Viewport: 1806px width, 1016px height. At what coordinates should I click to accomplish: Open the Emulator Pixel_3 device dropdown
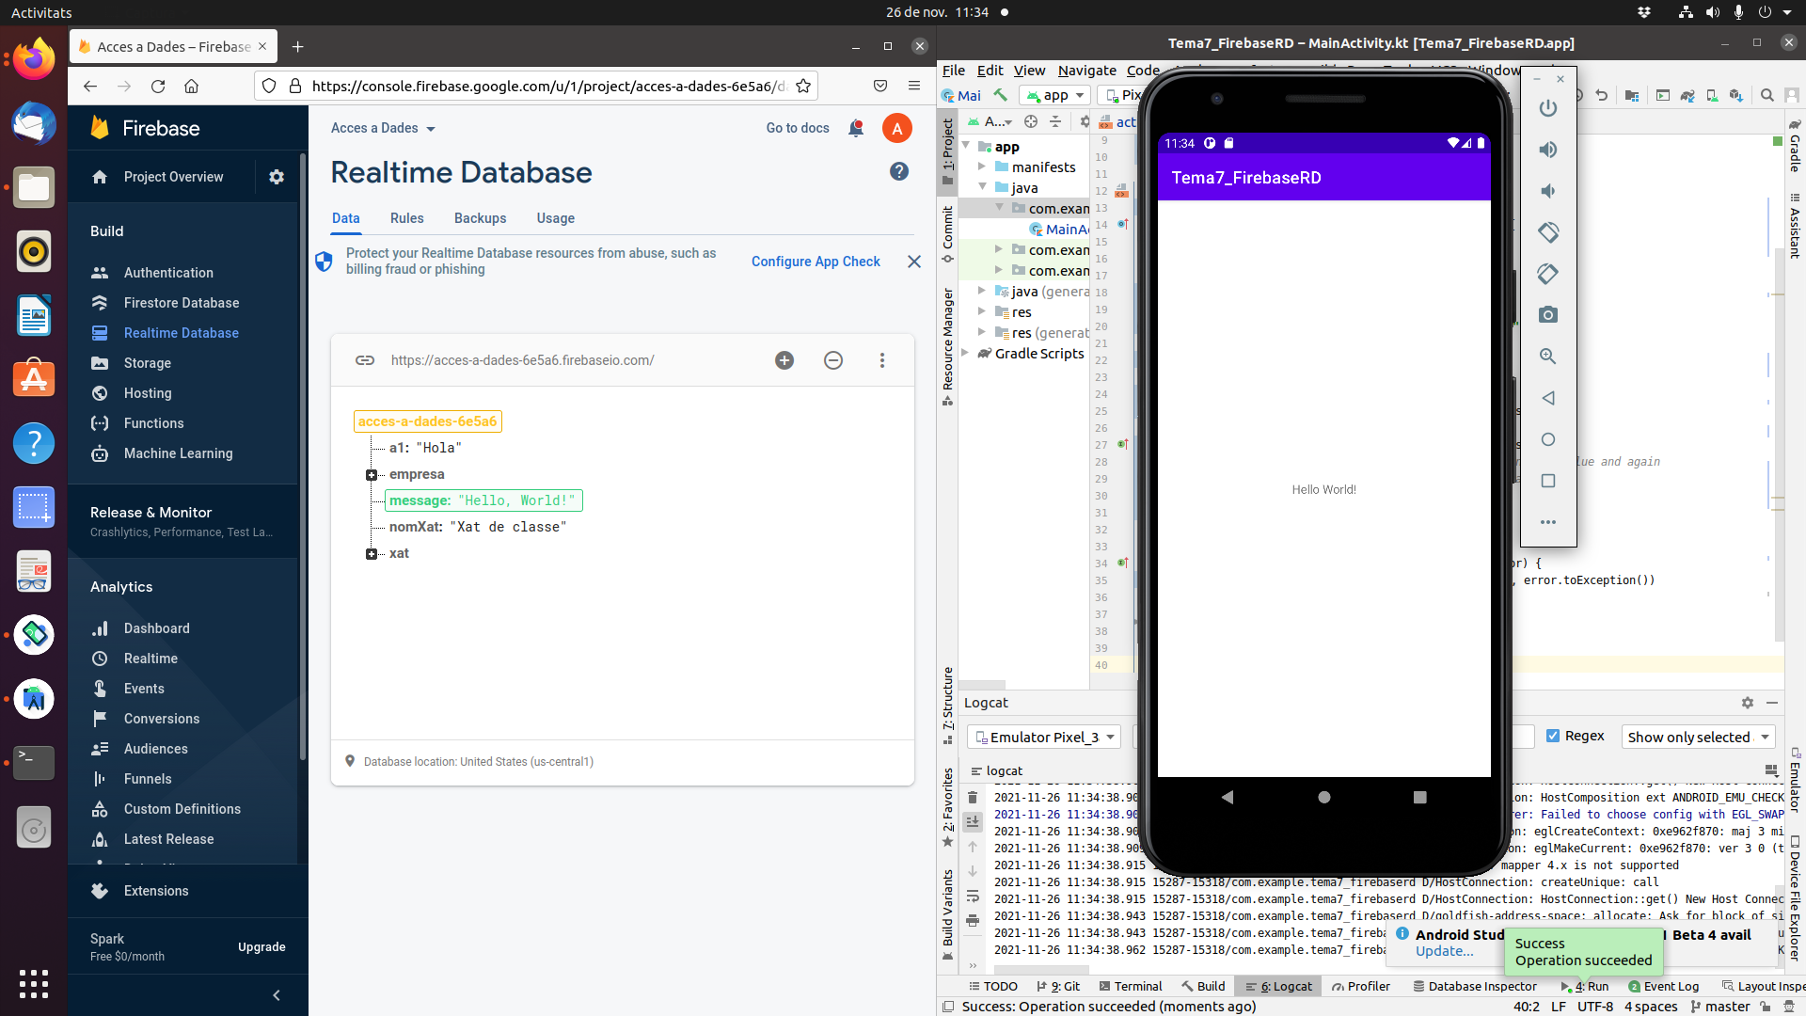click(x=1044, y=737)
